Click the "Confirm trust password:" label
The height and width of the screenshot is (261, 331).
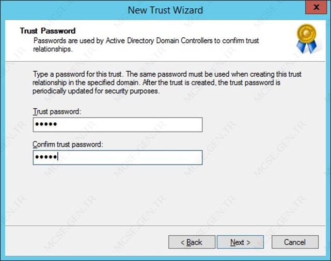click(x=68, y=144)
